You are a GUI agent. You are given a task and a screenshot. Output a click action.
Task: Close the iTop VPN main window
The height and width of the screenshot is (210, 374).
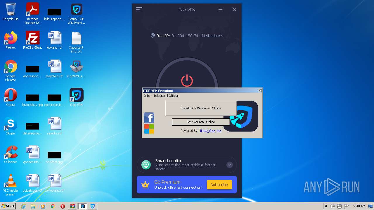234,10
